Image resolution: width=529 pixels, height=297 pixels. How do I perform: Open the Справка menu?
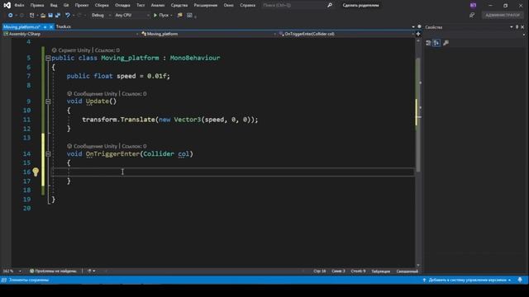(247, 6)
